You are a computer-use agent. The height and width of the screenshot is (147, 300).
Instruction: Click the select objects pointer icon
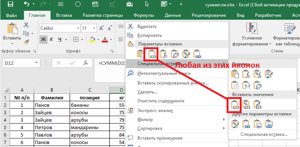[x=147, y=4]
